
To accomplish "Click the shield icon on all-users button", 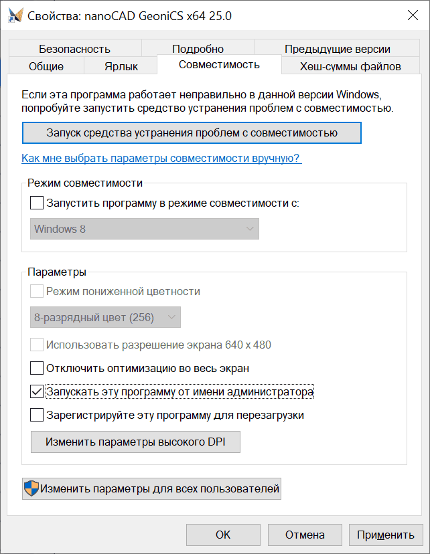I will 31,488.
